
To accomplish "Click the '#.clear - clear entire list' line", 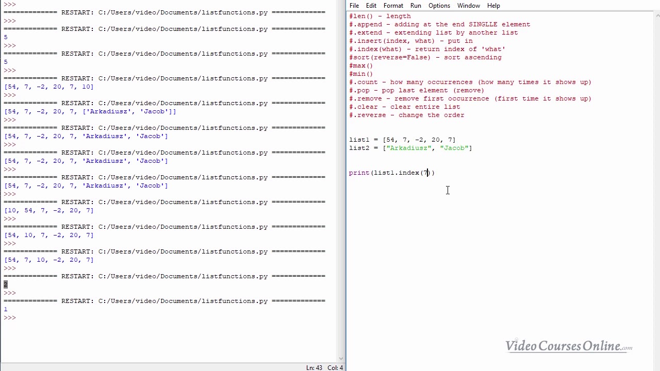I will click(x=405, y=107).
